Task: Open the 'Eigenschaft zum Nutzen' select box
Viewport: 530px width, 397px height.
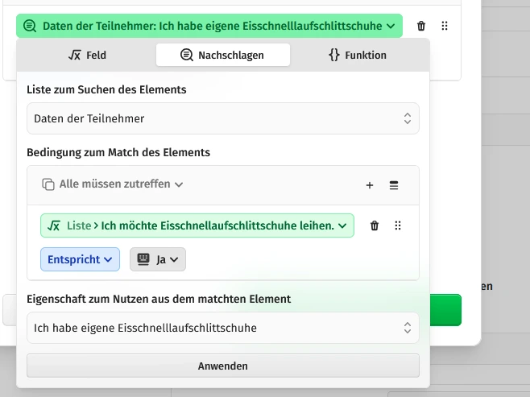Action: point(222,328)
